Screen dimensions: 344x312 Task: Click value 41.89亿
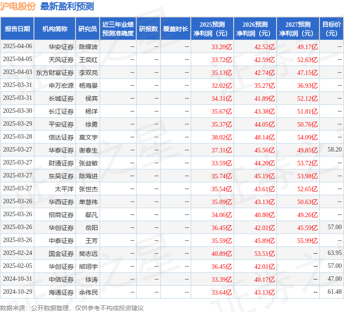coord(264,99)
